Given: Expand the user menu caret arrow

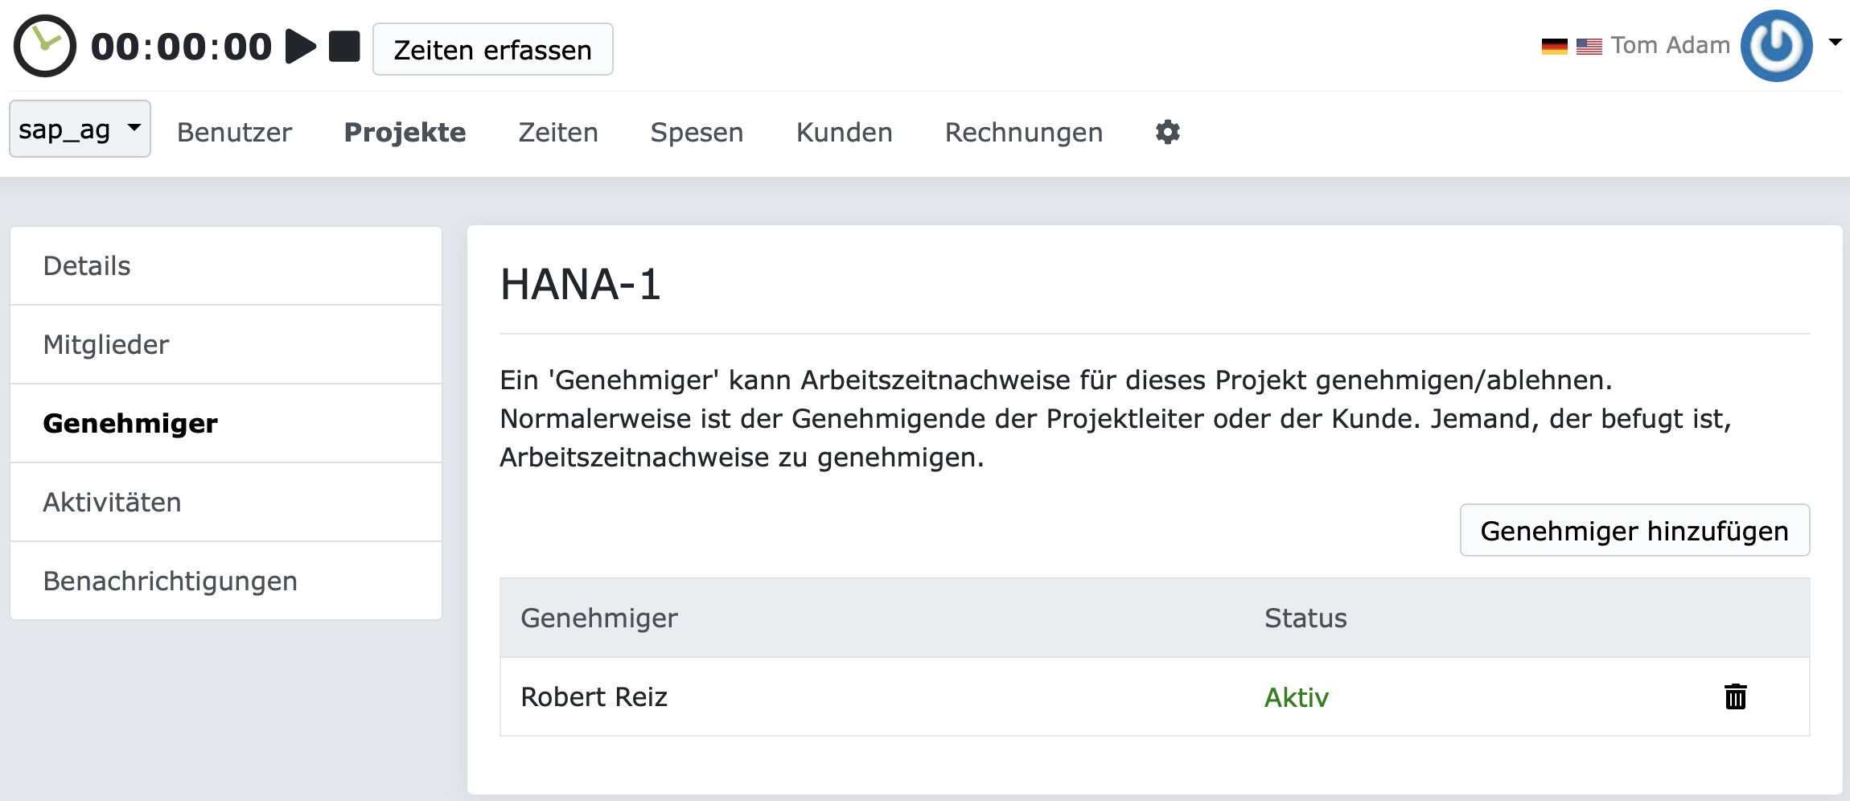Looking at the screenshot, I should 1835,43.
